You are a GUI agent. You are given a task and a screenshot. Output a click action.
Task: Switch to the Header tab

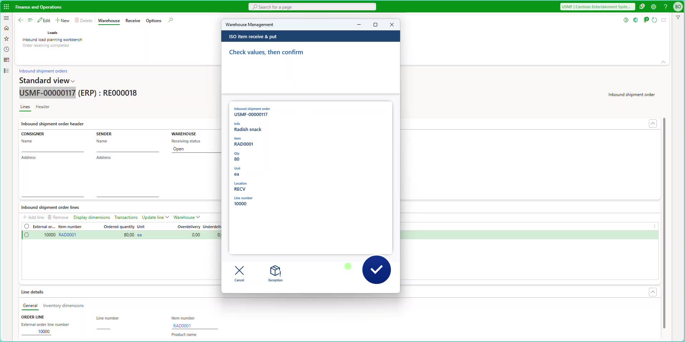point(43,107)
